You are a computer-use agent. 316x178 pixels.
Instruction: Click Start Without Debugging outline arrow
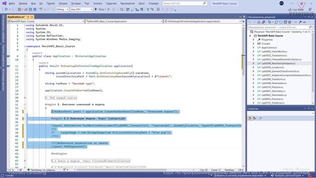109,9
